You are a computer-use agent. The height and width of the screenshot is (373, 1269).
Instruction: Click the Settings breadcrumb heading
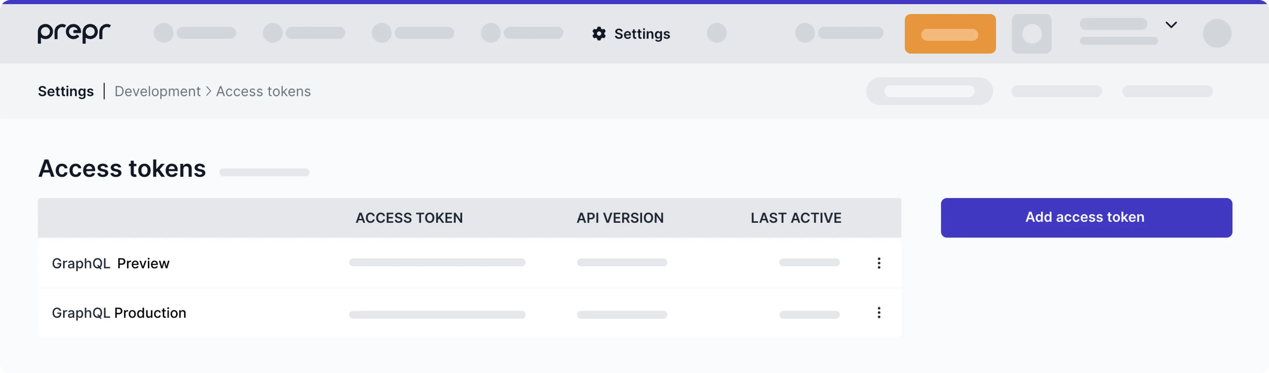click(65, 91)
